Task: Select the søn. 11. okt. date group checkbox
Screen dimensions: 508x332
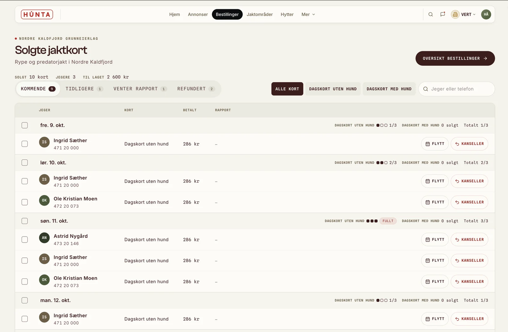Action: 25,221
